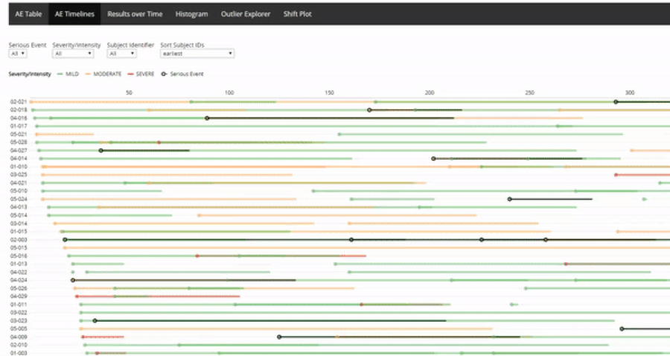The width and height of the screenshot is (670, 356).
Task: Click serious event marker on 02-018 row
Action: [369, 109]
